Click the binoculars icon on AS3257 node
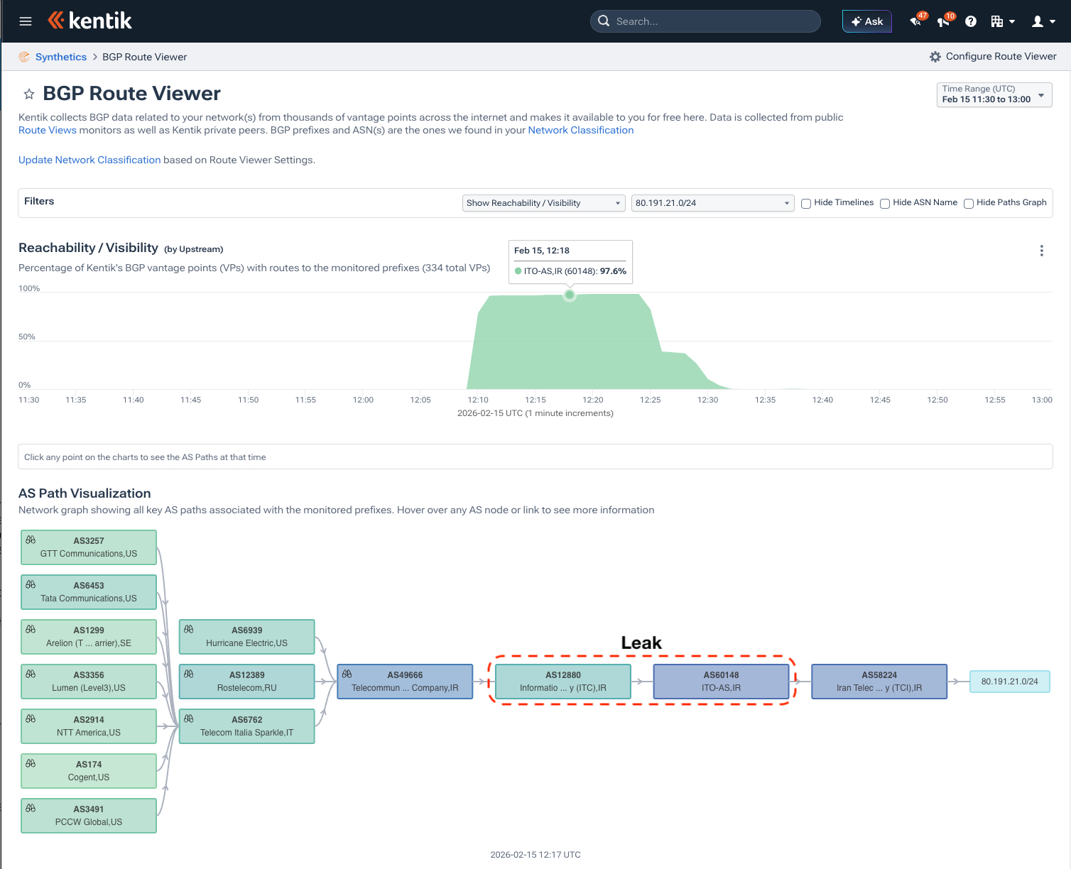 coord(31,540)
